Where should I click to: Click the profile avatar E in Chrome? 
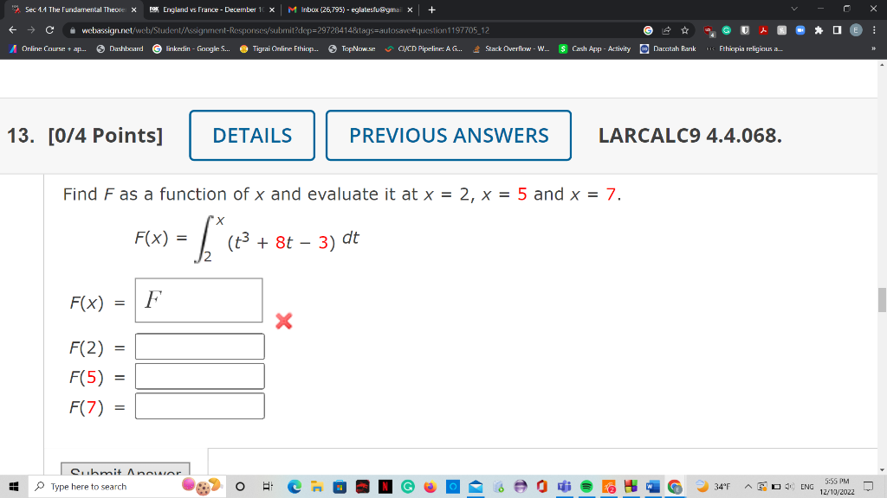tap(855, 29)
